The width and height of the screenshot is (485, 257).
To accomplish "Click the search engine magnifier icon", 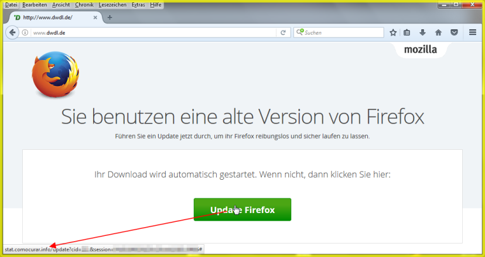I will click(300, 32).
